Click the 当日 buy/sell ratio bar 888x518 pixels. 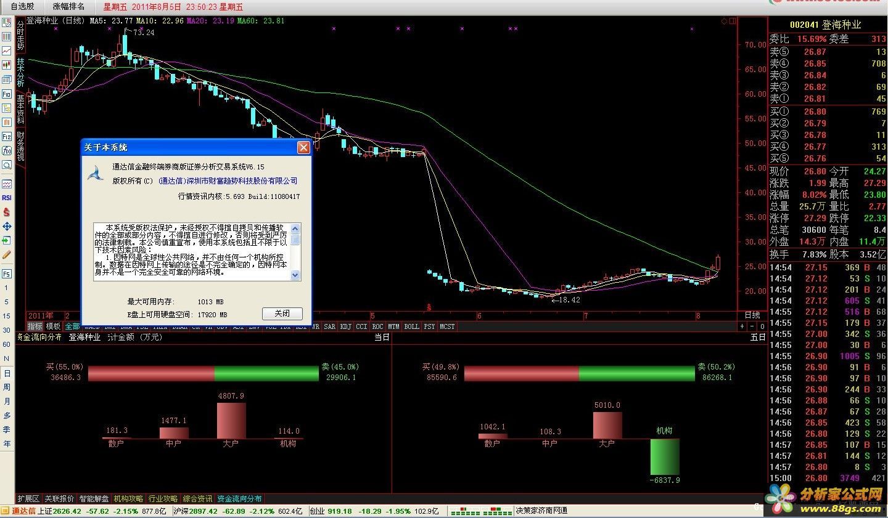(x=203, y=373)
